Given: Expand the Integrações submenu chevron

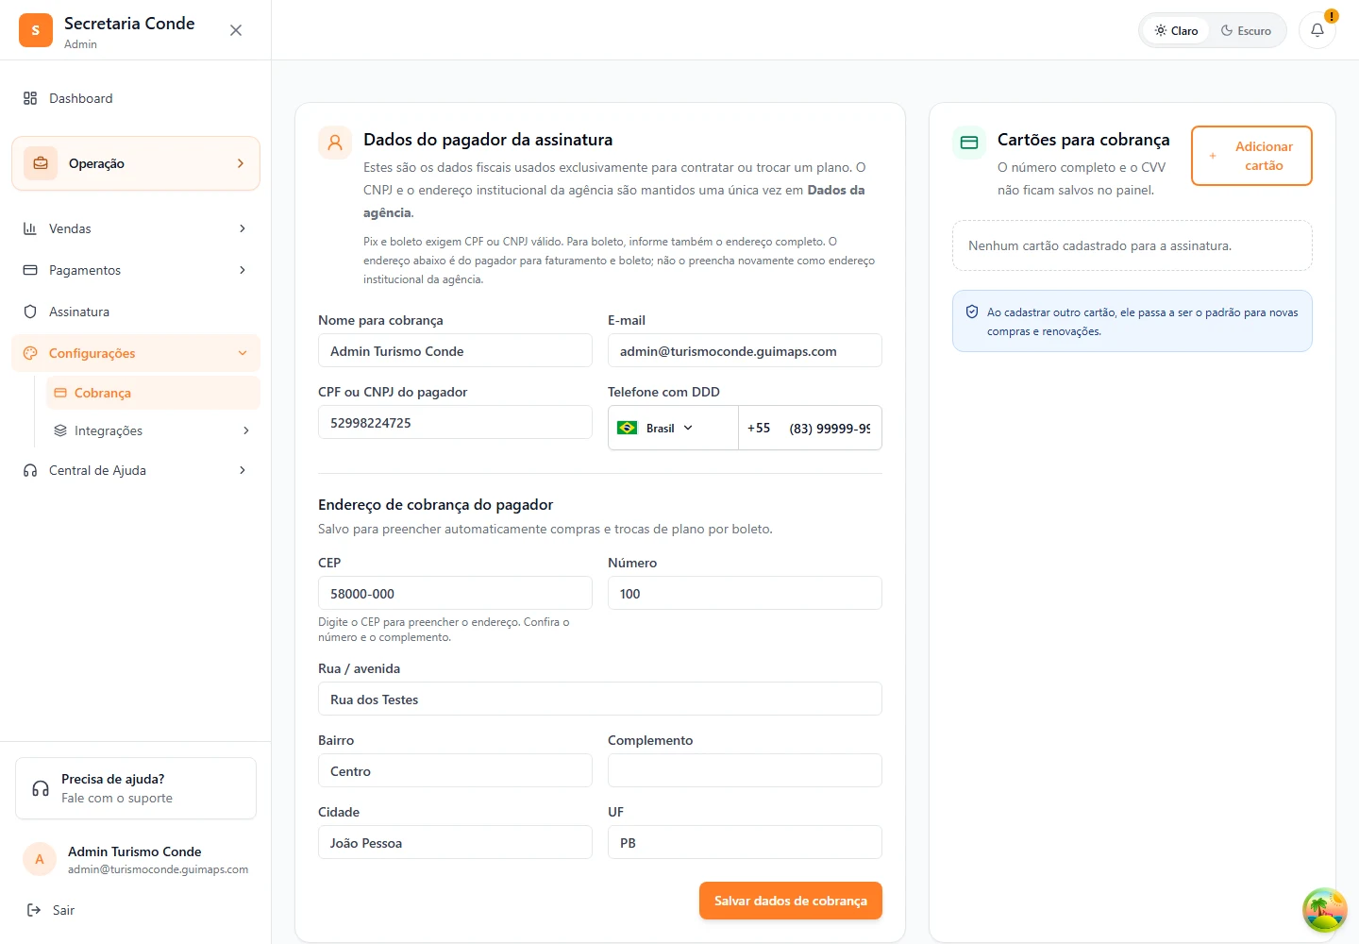Looking at the screenshot, I should 246,430.
